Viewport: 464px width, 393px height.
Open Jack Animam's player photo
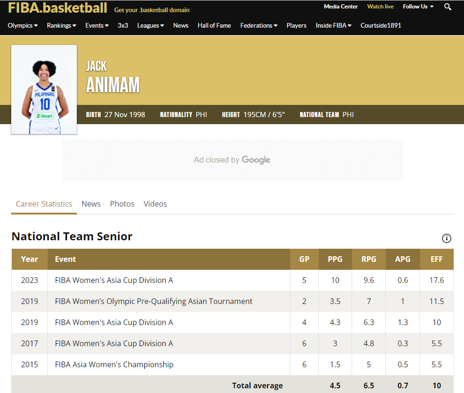tap(44, 89)
